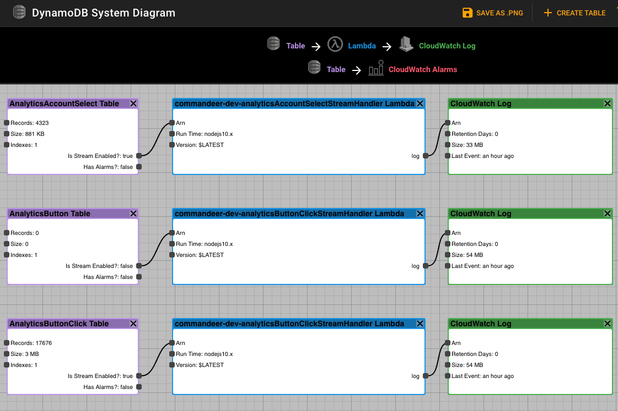Click the DynamoDB database icon in header
The height and width of the screenshot is (411, 618).
[19, 12]
